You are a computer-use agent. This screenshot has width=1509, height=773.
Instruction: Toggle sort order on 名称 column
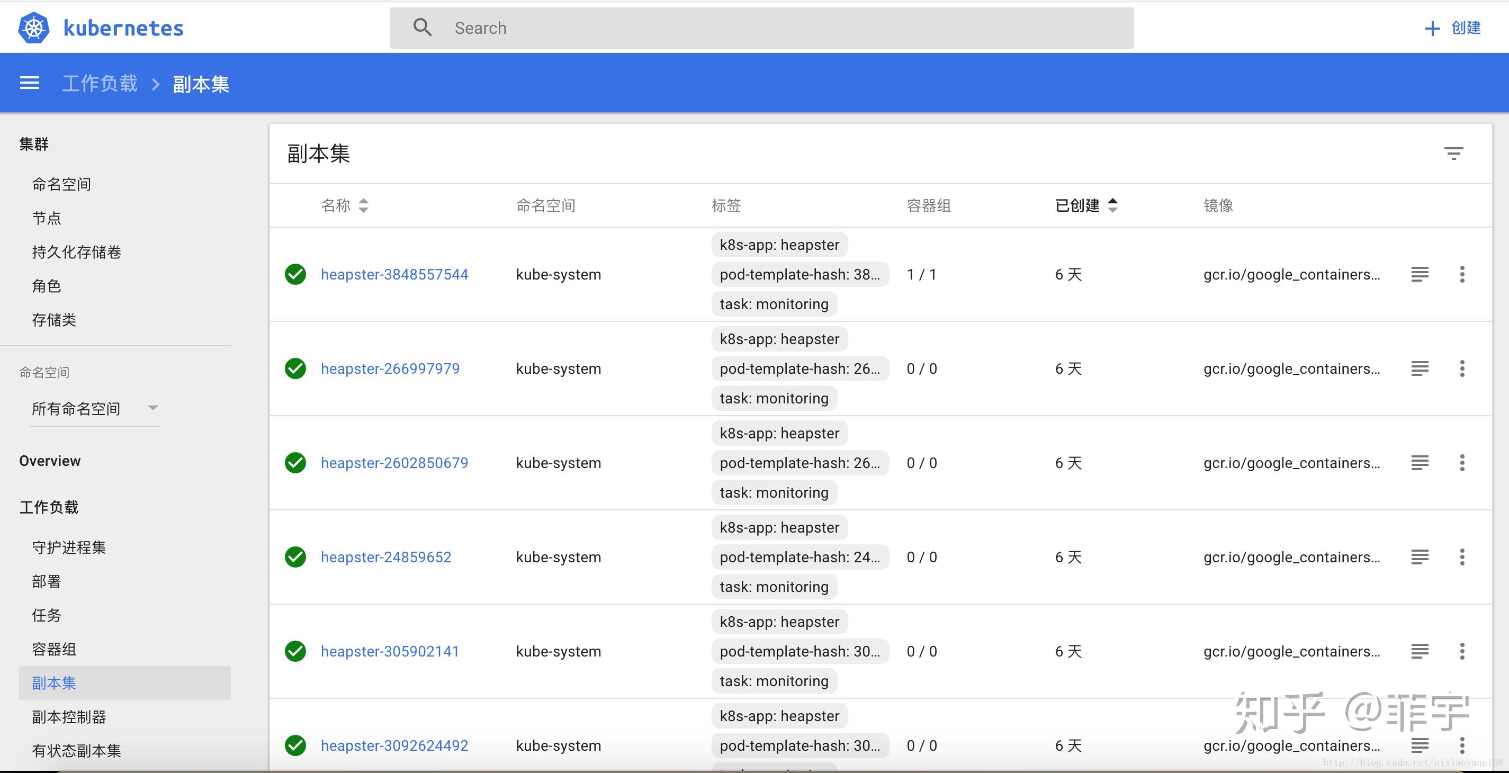click(x=363, y=205)
